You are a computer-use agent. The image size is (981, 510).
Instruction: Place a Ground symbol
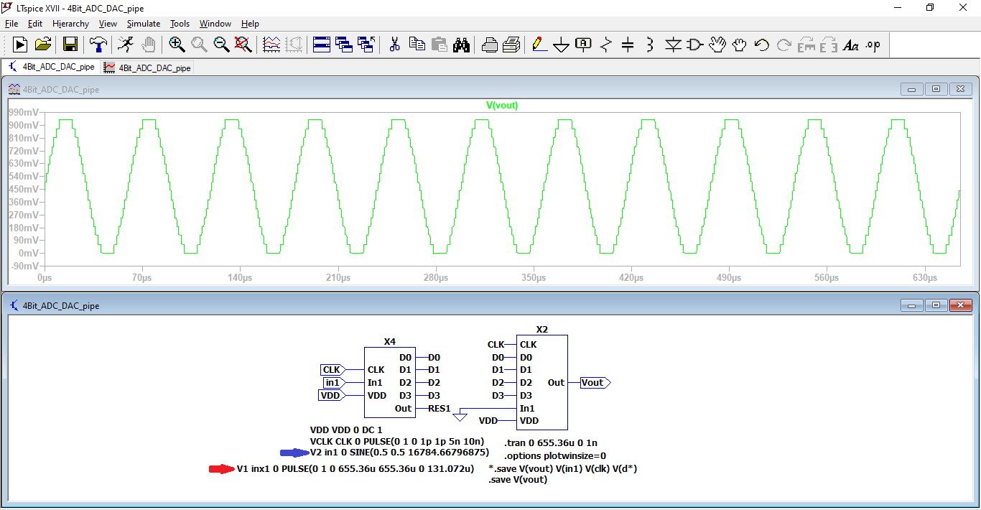coord(561,45)
